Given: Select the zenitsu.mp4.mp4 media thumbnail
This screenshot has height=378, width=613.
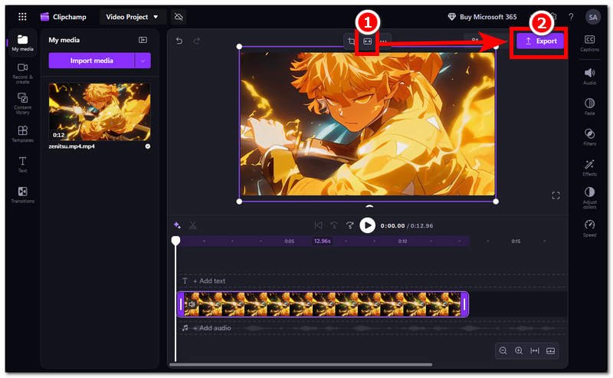Looking at the screenshot, I should click(x=100, y=112).
